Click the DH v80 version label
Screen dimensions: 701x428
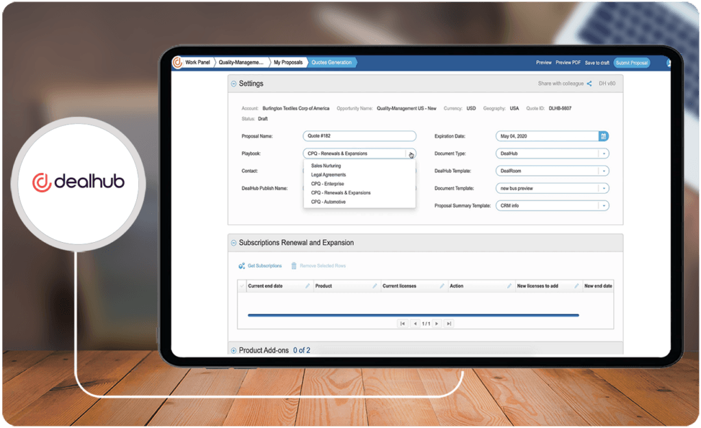click(607, 83)
